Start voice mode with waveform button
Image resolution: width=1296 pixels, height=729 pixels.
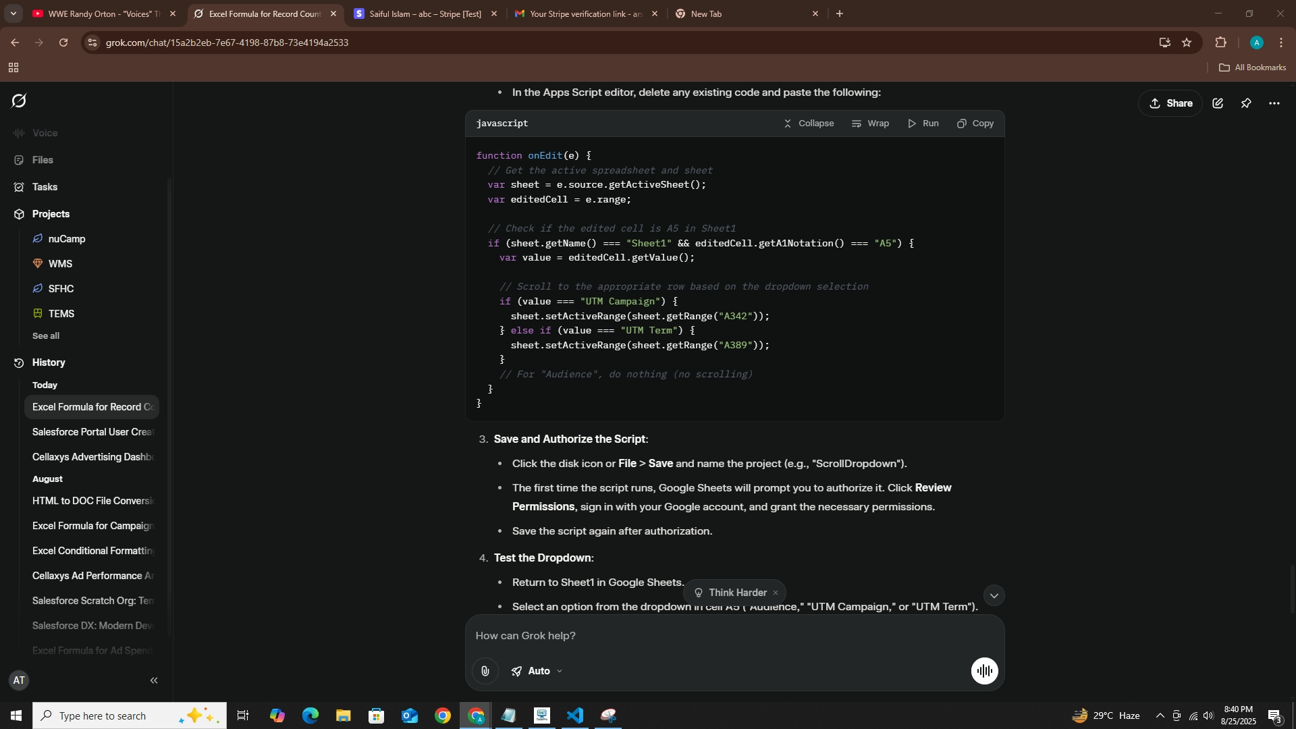(x=984, y=671)
